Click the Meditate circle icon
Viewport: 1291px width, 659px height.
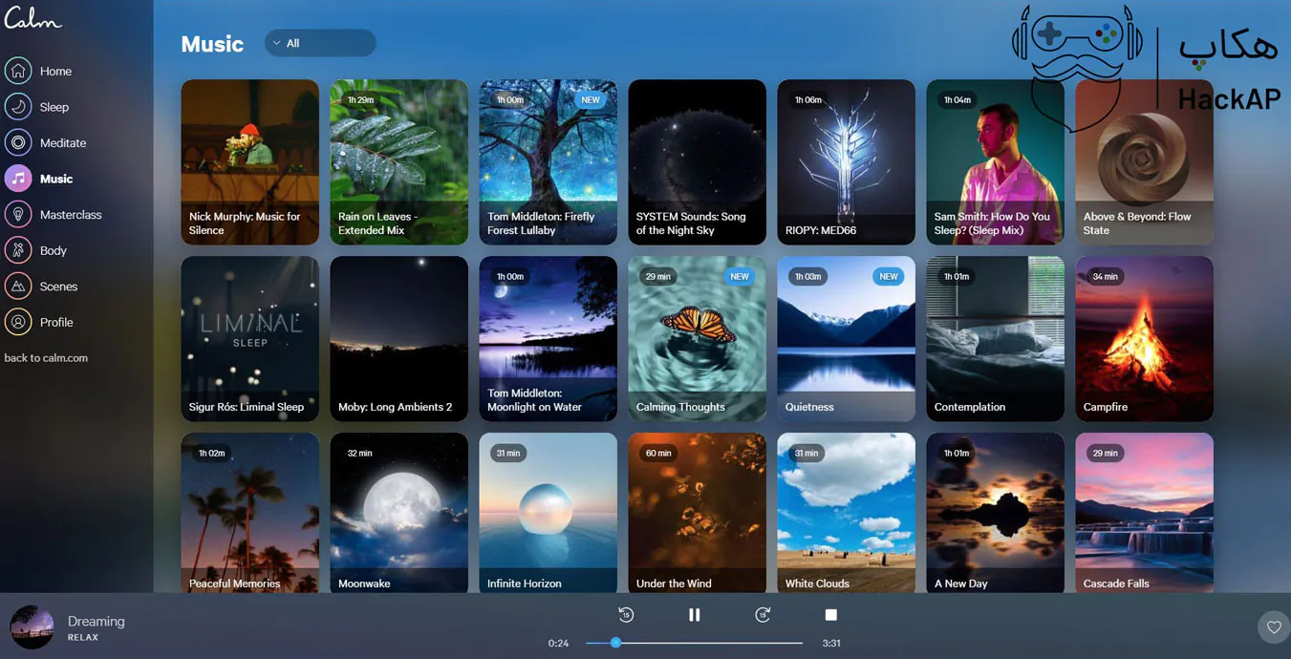pyautogui.click(x=18, y=142)
